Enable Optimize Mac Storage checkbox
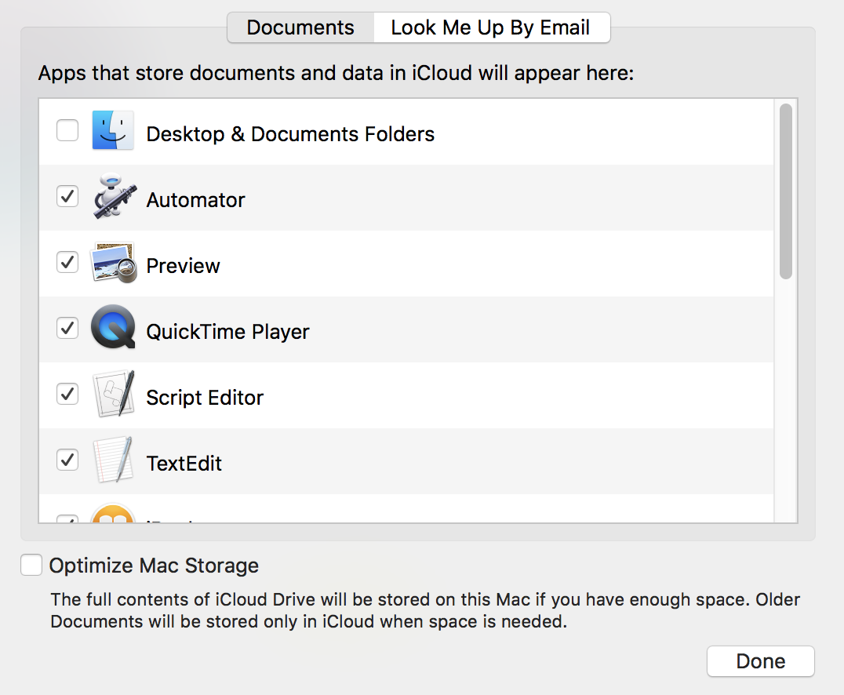Image resolution: width=844 pixels, height=695 pixels. [31, 566]
